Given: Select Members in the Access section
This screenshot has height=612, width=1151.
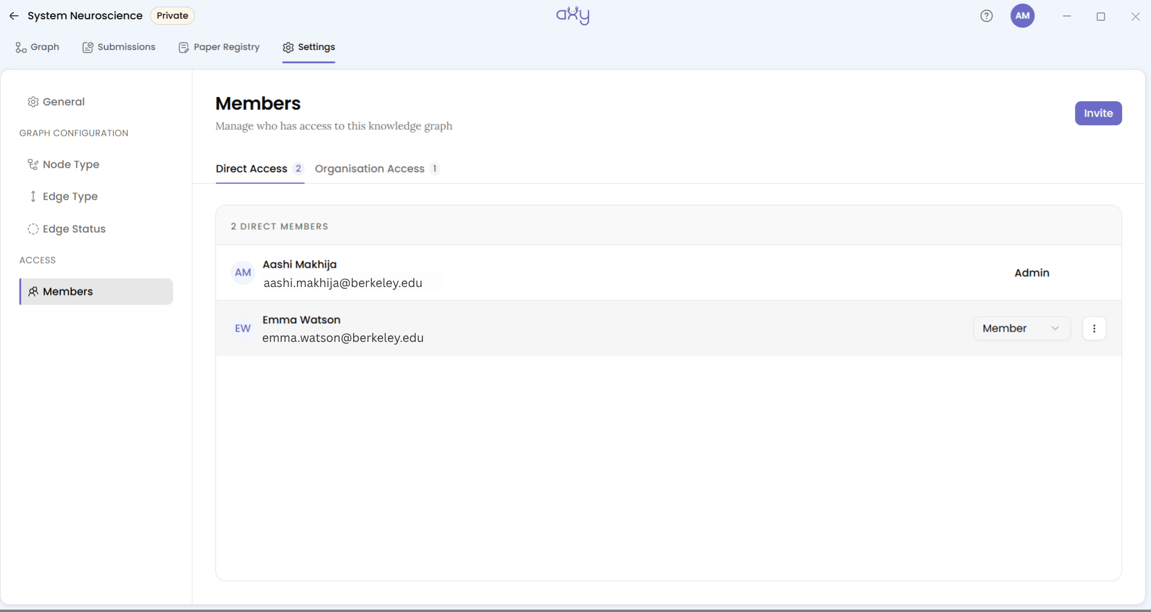Looking at the screenshot, I should [96, 292].
